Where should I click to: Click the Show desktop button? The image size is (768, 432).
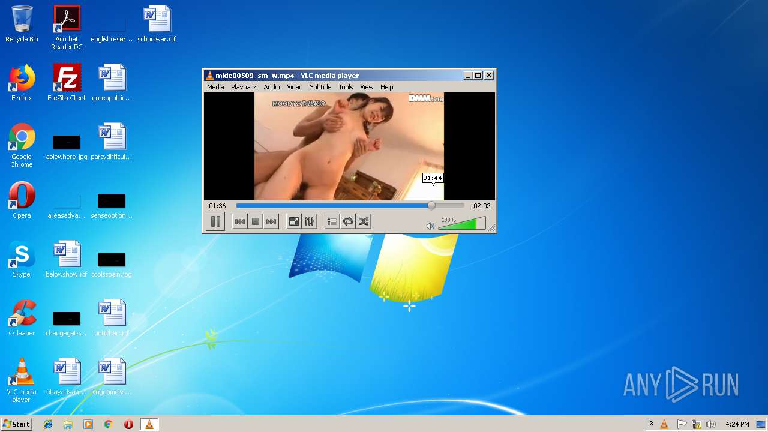pyautogui.click(x=761, y=424)
